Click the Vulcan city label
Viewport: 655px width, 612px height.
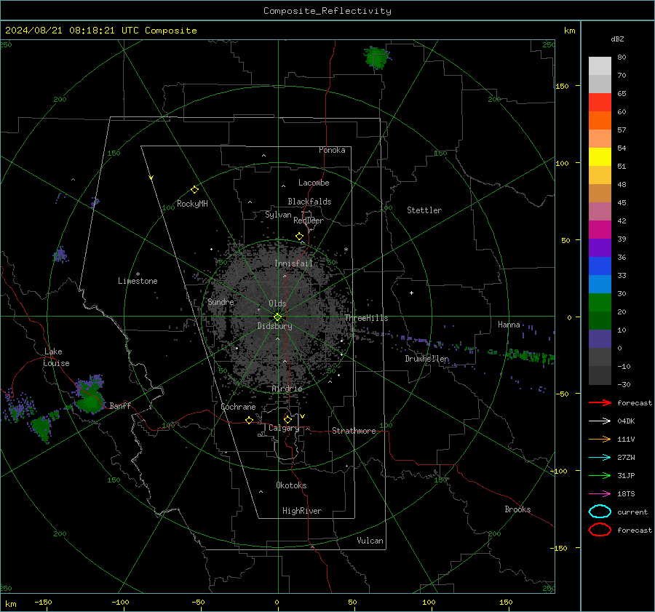click(x=370, y=541)
